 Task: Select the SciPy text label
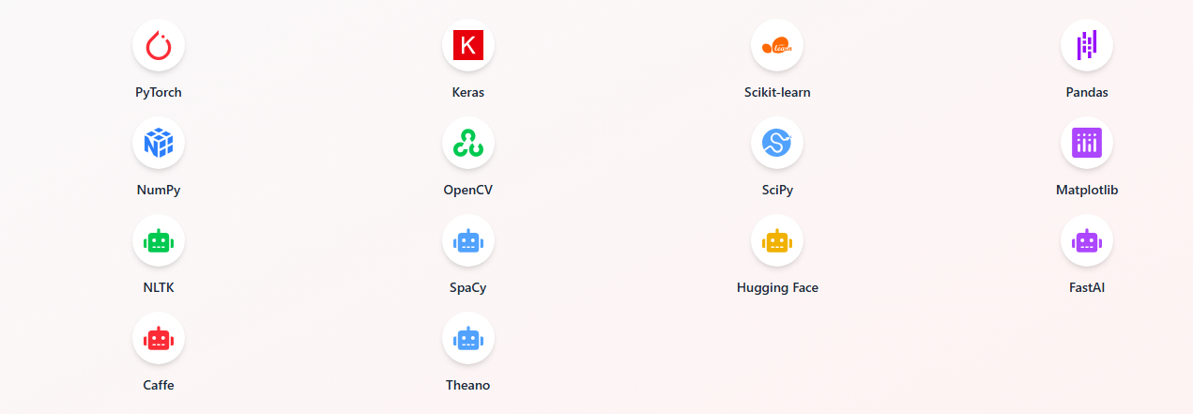pos(777,191)
